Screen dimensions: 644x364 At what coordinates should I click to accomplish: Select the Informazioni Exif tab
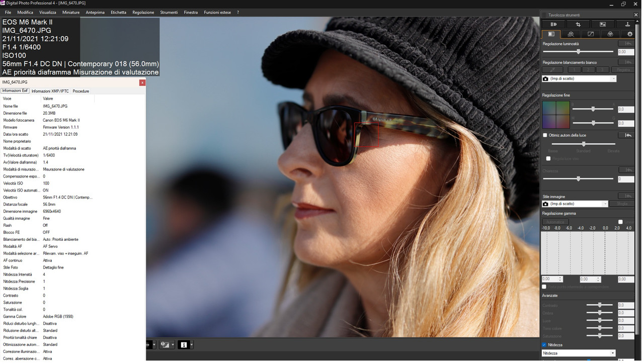[15, 91]
